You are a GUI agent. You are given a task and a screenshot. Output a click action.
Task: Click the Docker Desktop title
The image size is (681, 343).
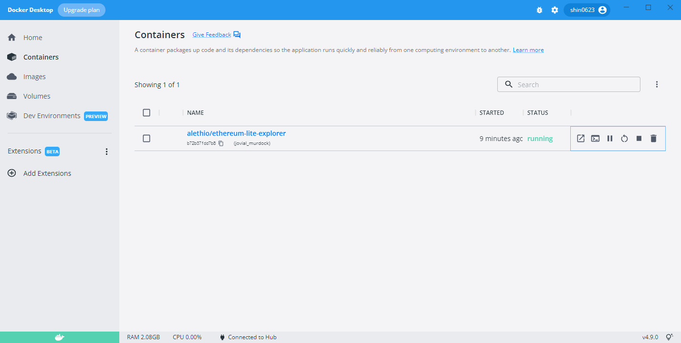[30, 10]
